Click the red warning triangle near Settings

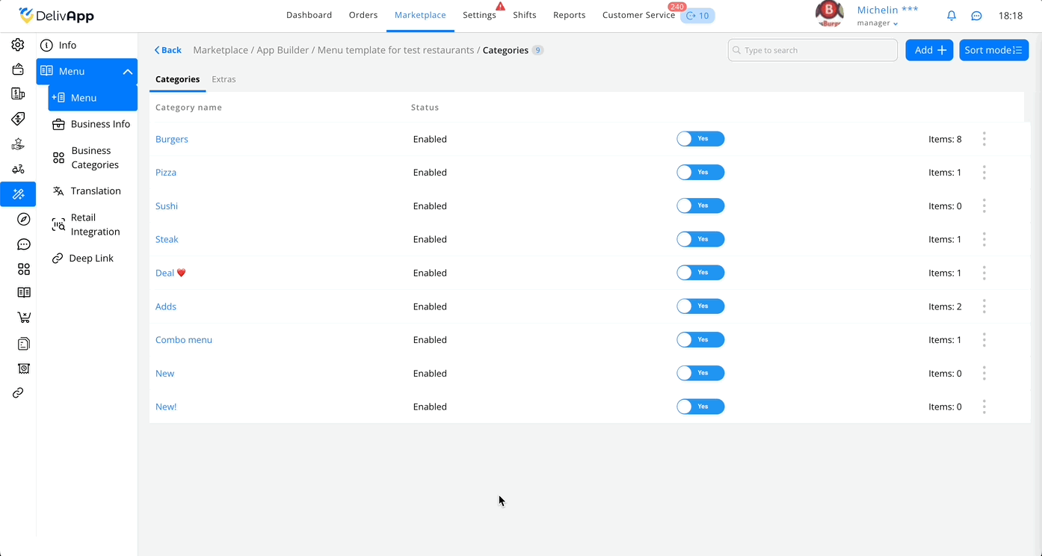click(x=501, y=6)
